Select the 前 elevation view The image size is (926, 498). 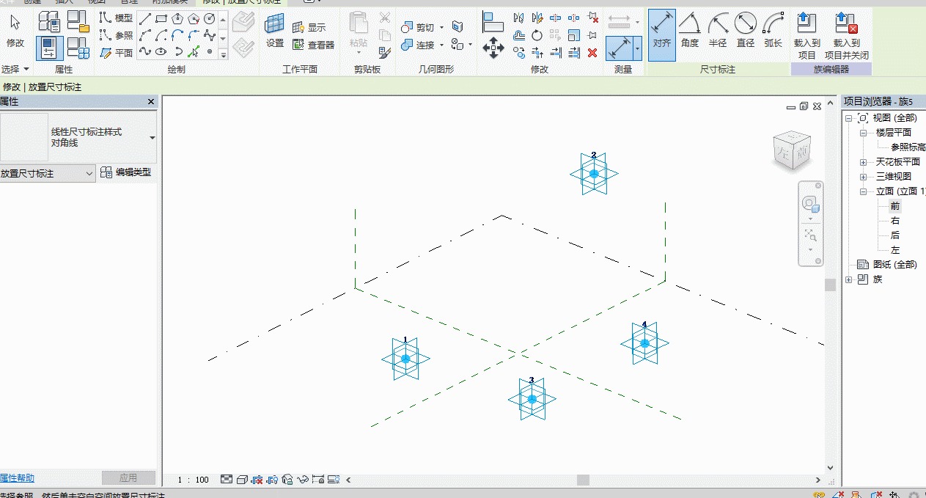pos(895,206)
